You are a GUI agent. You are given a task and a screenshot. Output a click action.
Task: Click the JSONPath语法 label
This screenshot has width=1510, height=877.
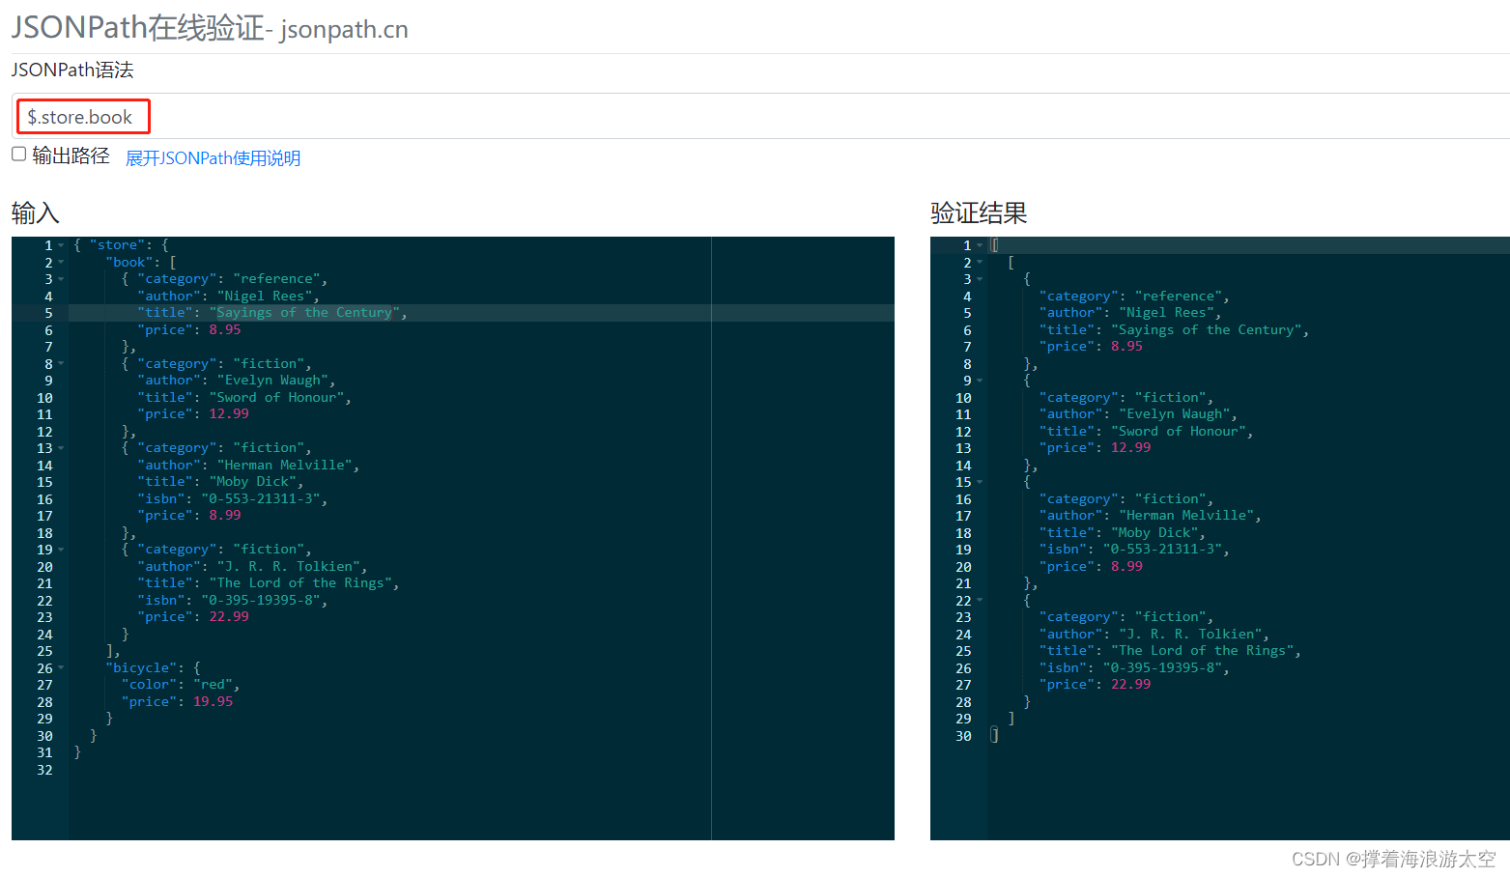pyautogui.click(x=72, y=70)
